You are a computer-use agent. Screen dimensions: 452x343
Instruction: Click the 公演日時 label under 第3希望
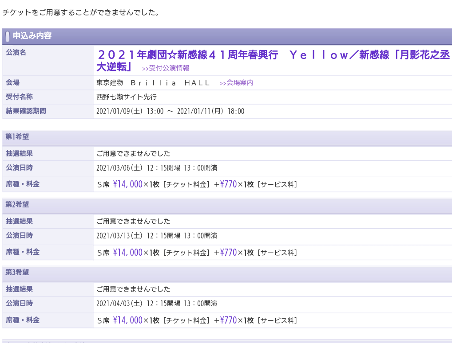coord(19,303)
